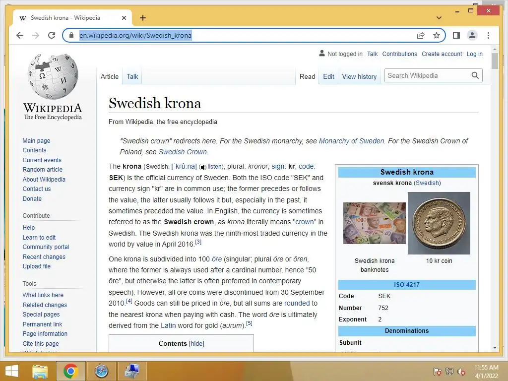Click the What links here link
Screen dimensions: 508x381
pos(43,295)
